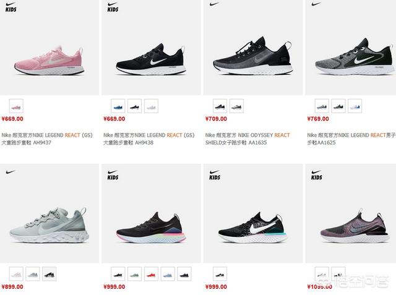Click the ¥709.00 price label
396x295 pixels.
pyautogui.click(x=216, y=119)
